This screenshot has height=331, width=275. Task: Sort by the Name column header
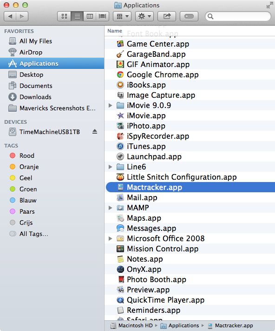pyautogui.click(x=115, y=31)
